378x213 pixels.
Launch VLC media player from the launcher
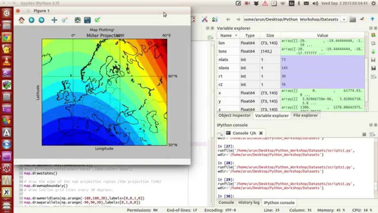coord(6,61)
